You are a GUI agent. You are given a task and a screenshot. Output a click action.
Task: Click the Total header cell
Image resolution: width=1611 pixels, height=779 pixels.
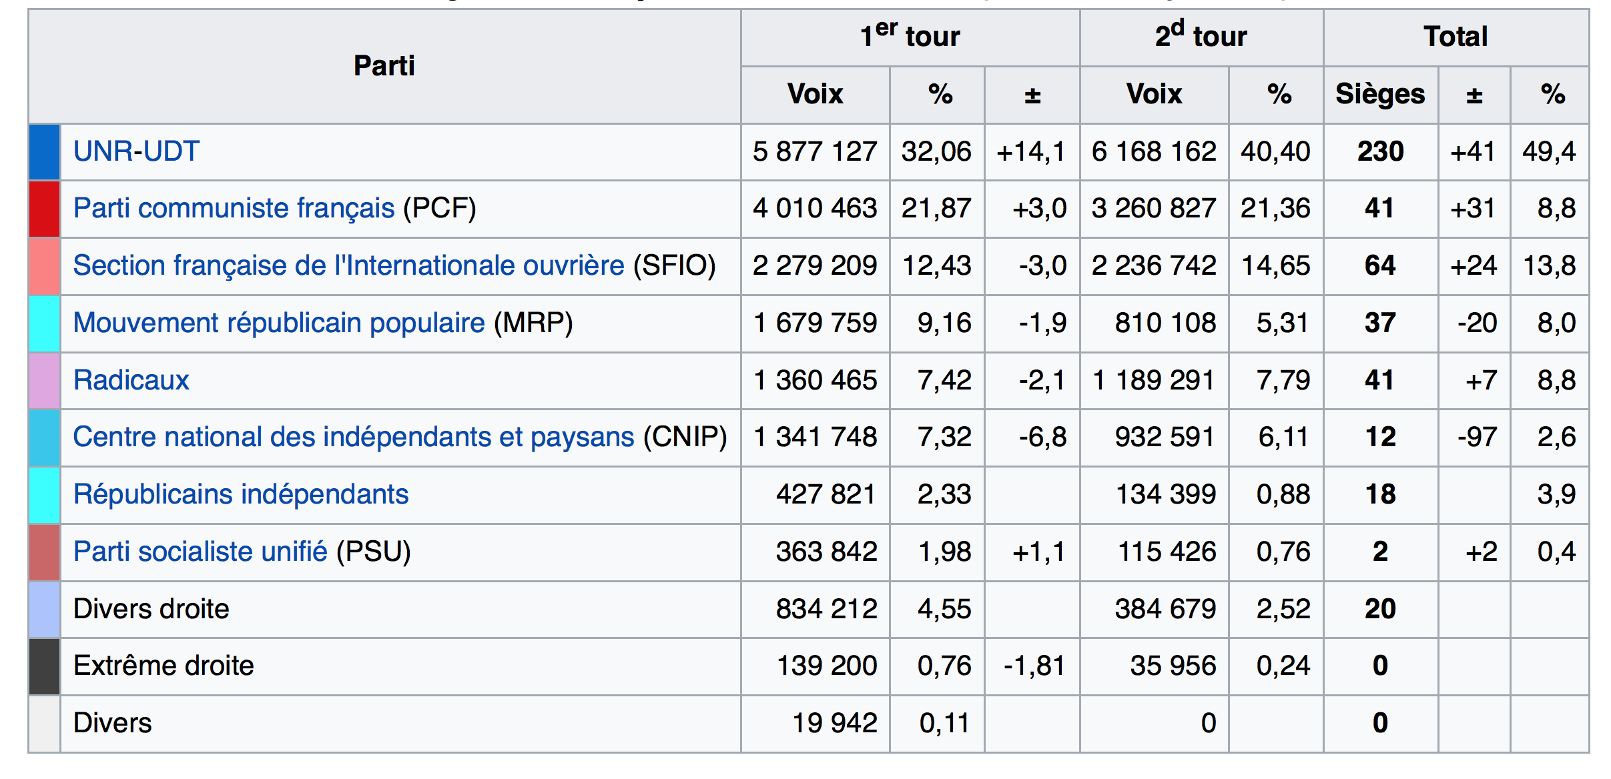click(1456, 37)
